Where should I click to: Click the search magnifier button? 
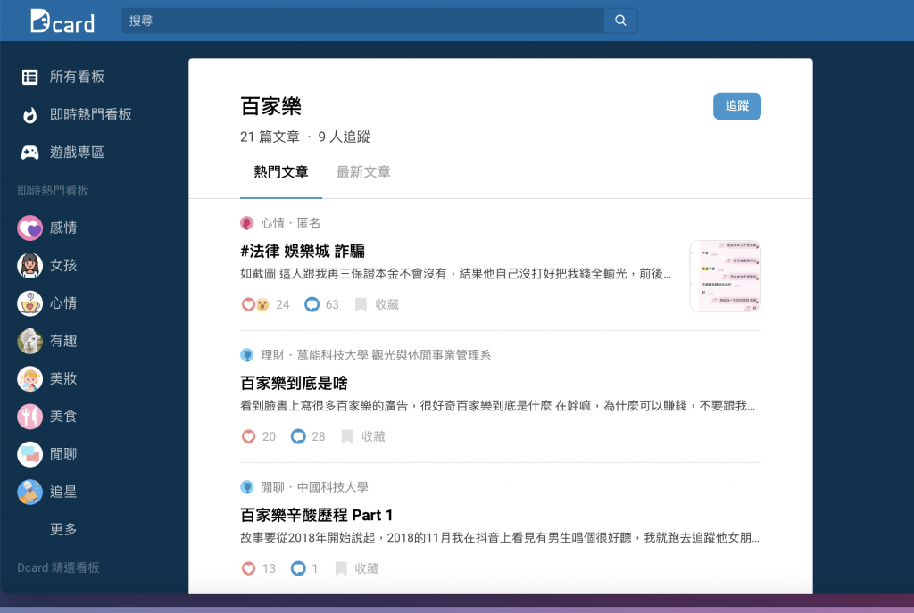tap(620, 21)
